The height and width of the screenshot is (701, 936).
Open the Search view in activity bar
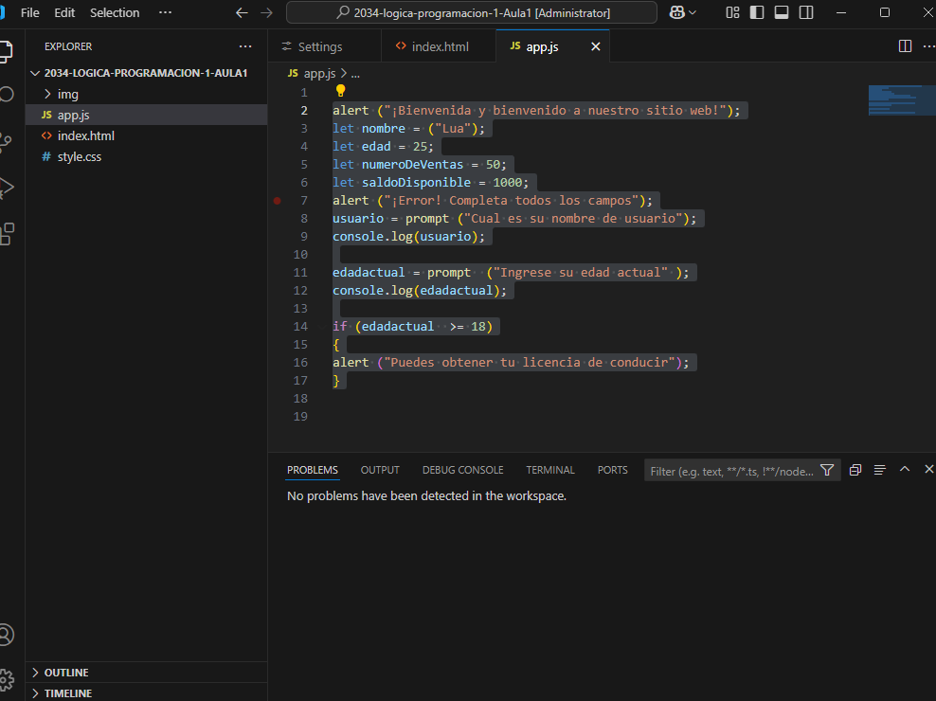pyautogui.click(x=7, y=95)
